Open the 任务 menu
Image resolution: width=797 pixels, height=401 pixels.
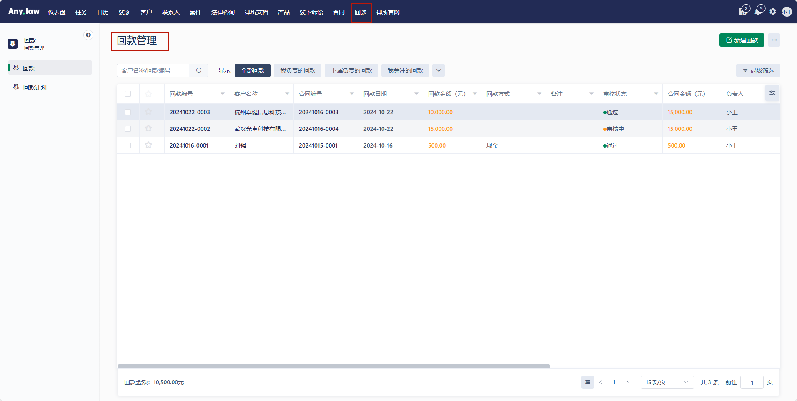click(x=81, y=12)
